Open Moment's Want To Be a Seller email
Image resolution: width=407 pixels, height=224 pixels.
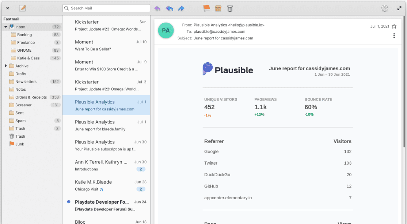pyautogui.click(x=106, y=45)
